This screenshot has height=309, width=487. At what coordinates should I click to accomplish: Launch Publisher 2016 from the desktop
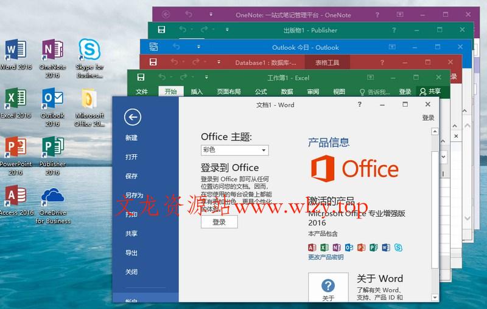point(52,155)
